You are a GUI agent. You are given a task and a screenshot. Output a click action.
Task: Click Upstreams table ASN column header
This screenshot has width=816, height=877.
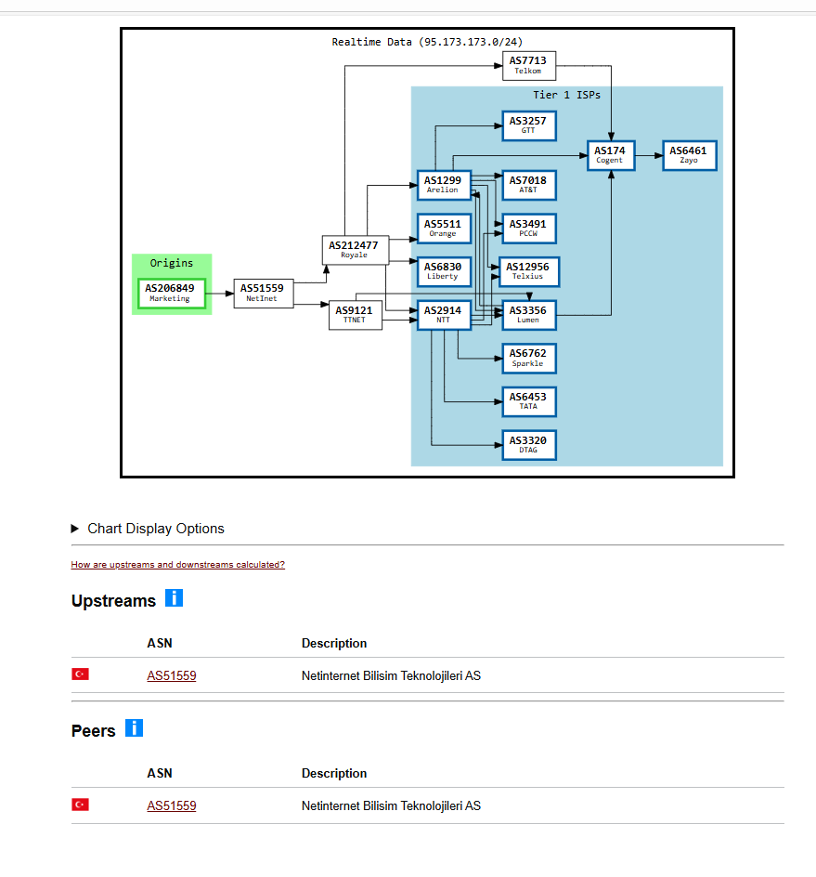pos(160,643)
